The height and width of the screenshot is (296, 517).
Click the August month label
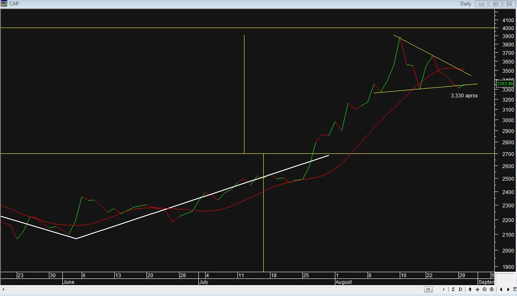click(344, 282)
